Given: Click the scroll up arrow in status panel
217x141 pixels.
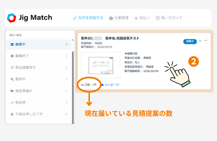Looking at the screenshot, I should click(x=73, y=40).
